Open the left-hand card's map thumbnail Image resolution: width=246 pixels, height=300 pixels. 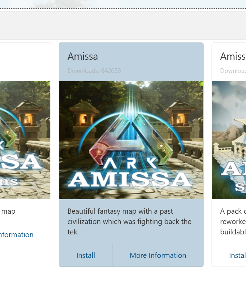25,140
